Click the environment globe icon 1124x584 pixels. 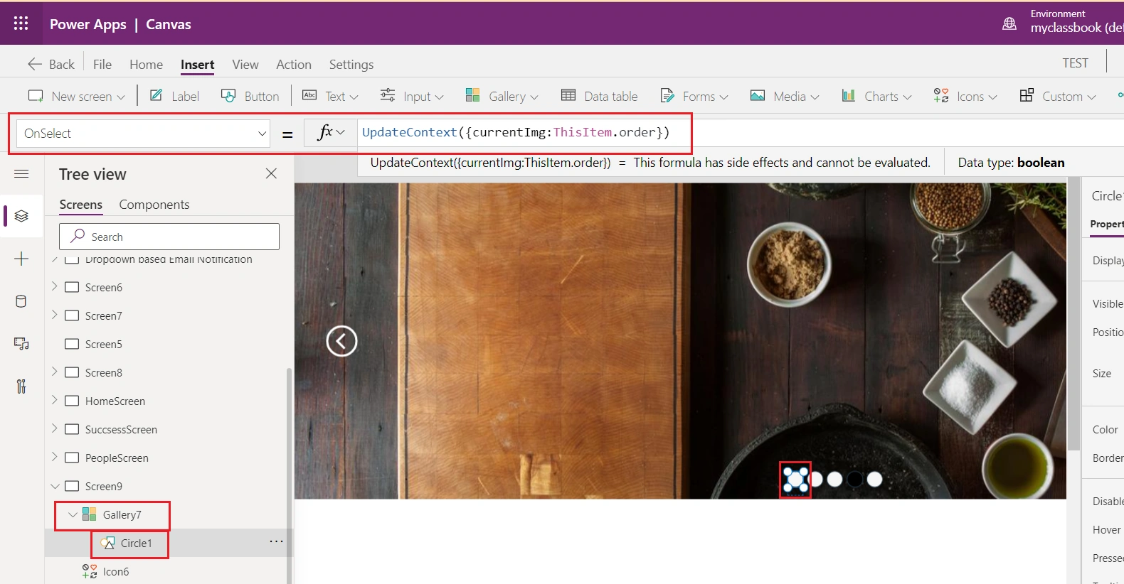pyautogui.click(x=1009, y=23)
